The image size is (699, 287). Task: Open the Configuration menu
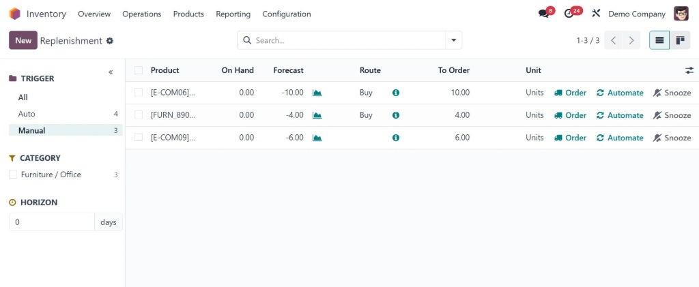click(286, 14)
